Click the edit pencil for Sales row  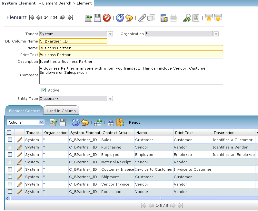point(20,140)
